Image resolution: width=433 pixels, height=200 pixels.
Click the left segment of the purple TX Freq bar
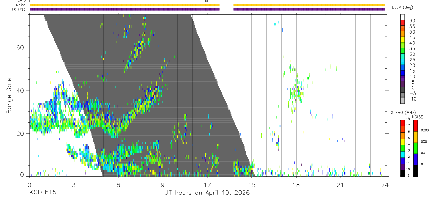point(124,9)
